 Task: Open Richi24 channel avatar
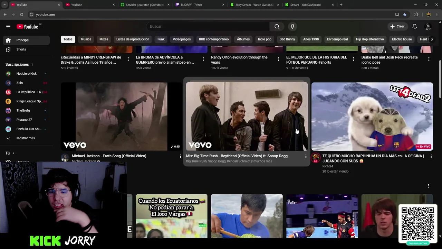(316, 158)
